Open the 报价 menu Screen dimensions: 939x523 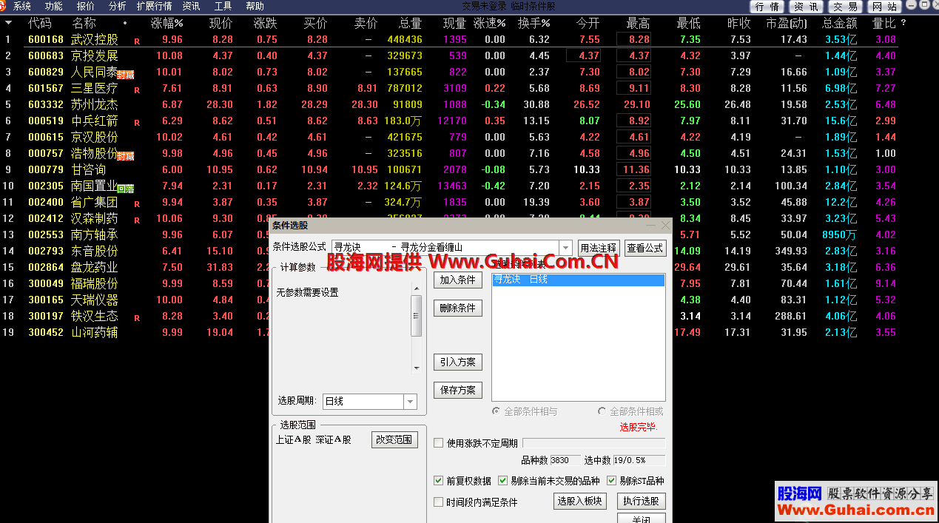coord(85,6)
